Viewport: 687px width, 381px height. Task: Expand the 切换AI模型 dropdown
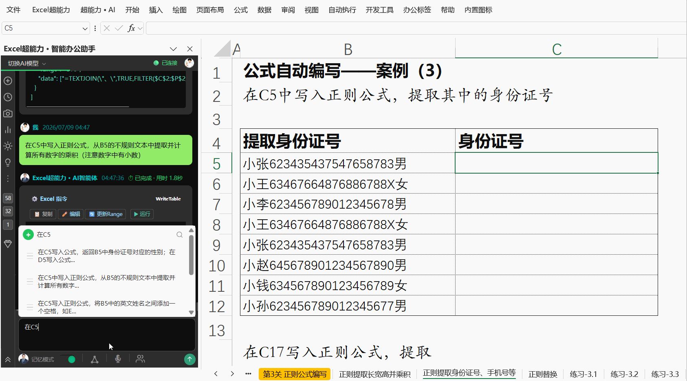point(27,63)
